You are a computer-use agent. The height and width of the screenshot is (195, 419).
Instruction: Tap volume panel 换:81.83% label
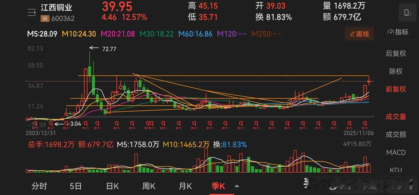[x=230, y=144]
